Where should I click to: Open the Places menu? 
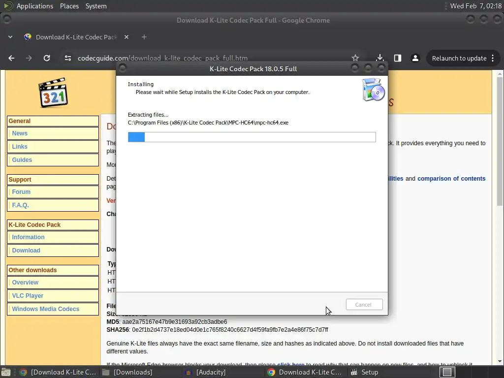69,6
